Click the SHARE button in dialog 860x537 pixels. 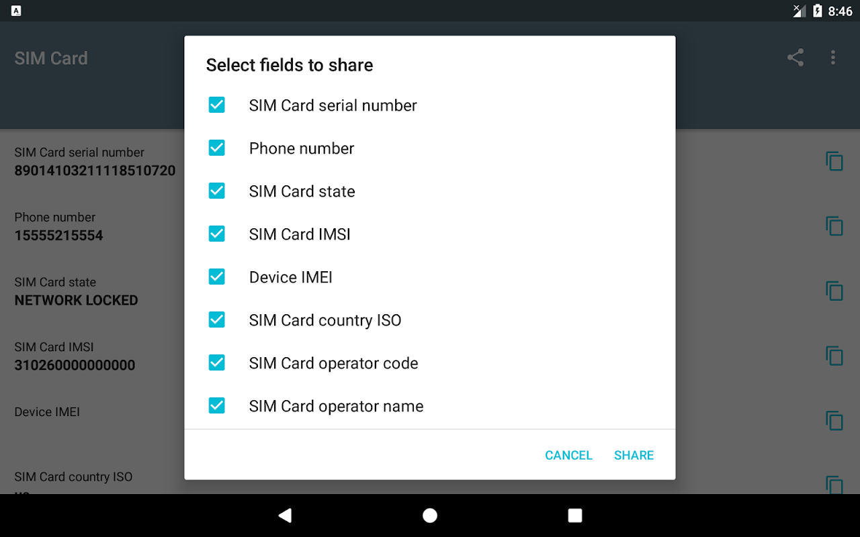point(634,455)
